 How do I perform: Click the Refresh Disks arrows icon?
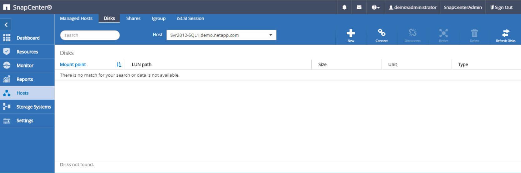point(505,33)
